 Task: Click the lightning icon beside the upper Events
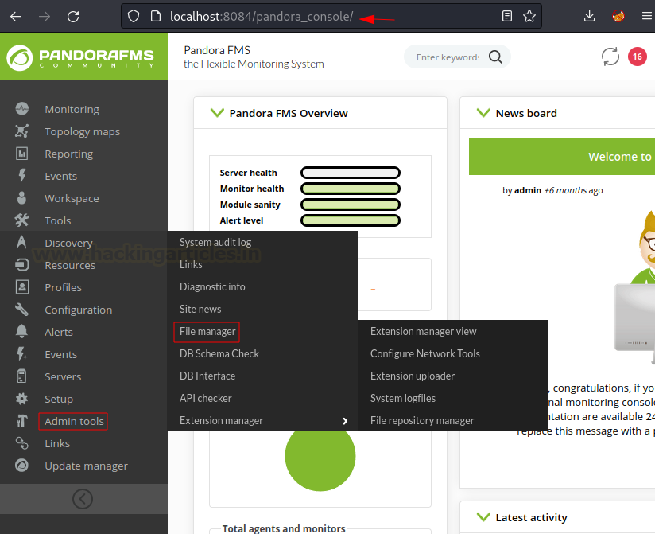pyautogui.click(x=21, y=176)
